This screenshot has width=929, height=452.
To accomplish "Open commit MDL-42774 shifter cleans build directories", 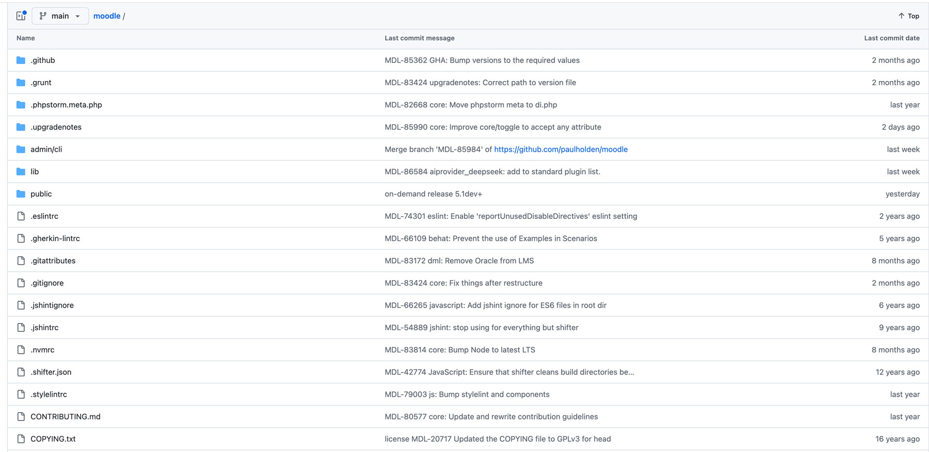I will (x=509, y=372).
